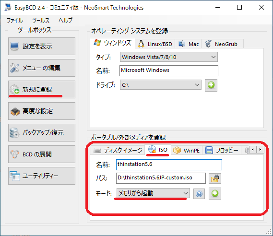The height and width of the screenshot is (236, 273).
Task: Open the ツールス menu
Action: coord(41,20)
